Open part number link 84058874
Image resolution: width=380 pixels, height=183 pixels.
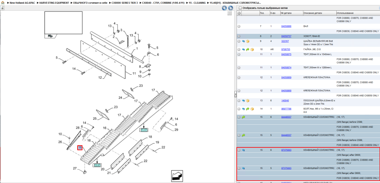pyautogui.click(x=286, y=67)
